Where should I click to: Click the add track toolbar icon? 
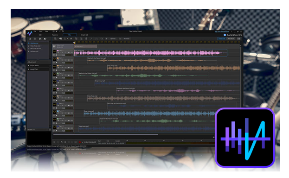click(60, 38)
